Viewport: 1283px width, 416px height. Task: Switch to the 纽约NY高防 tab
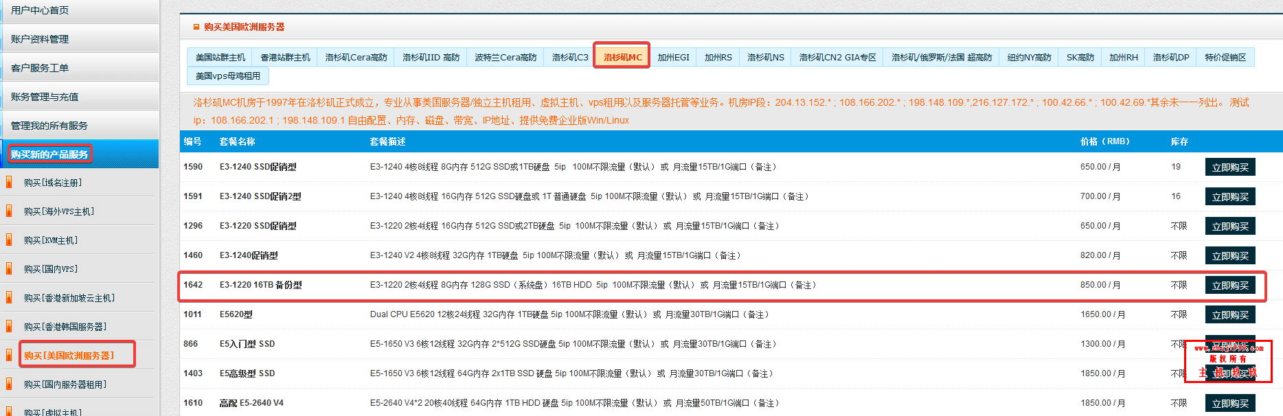1029,58
